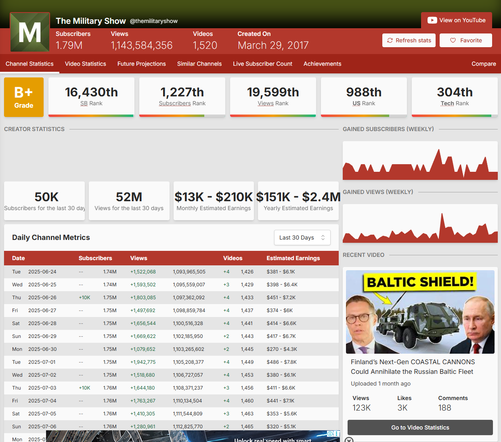The image size is (501, 442).
Task: Click the $374 - $6K earnings cell
Action: (280, 311)
